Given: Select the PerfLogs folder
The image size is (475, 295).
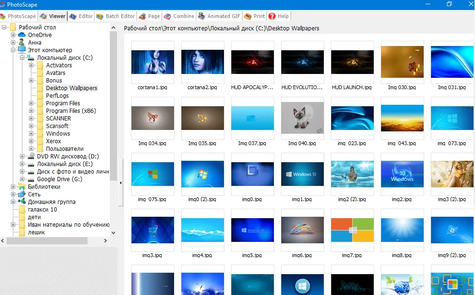Looking at the screenshot, I should [x=57, y=95].
